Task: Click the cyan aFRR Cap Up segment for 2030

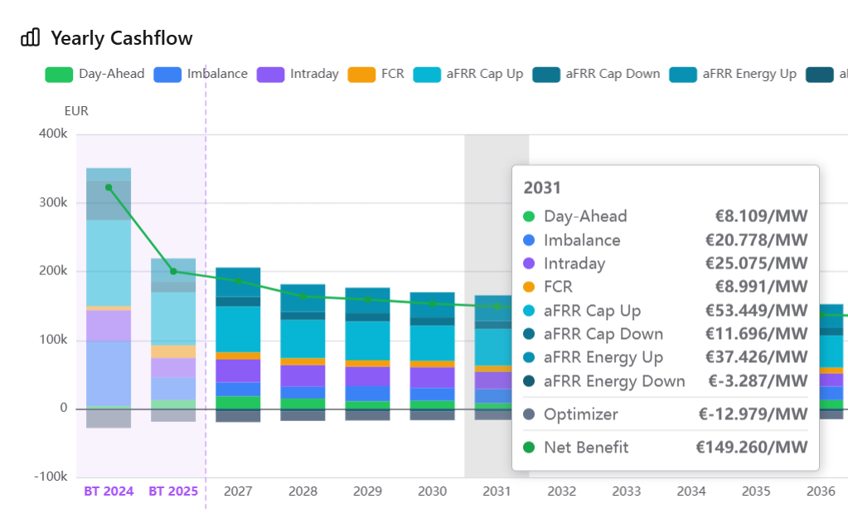Action: click(432, 342)
